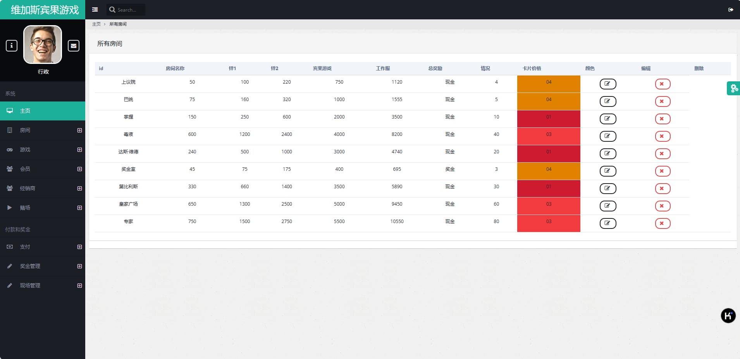Click the logout icon in the top bar

click(x=731, y=10)
